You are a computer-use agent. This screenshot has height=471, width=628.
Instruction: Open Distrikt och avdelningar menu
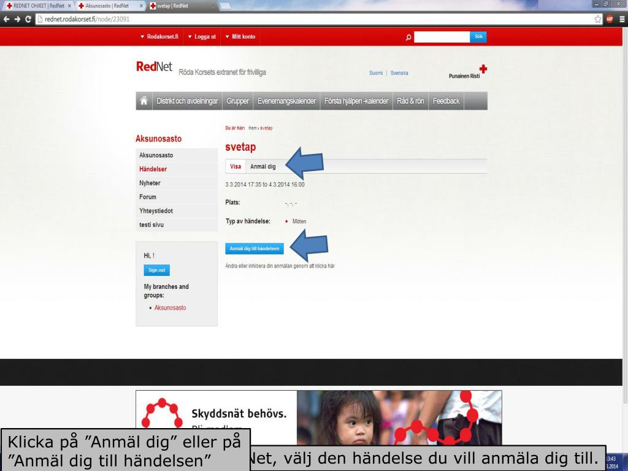pyautogui.click(x=187, y=101)
